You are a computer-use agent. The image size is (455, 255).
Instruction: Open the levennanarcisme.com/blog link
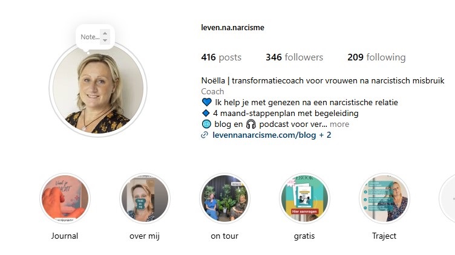(264, 135)
